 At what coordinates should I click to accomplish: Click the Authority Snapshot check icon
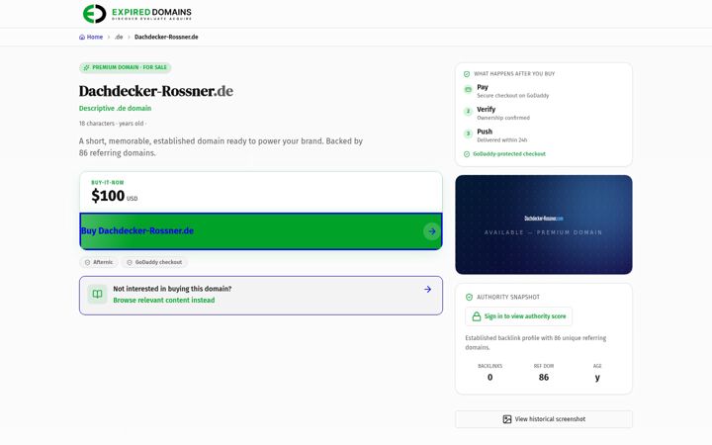(x=469, y=298)
